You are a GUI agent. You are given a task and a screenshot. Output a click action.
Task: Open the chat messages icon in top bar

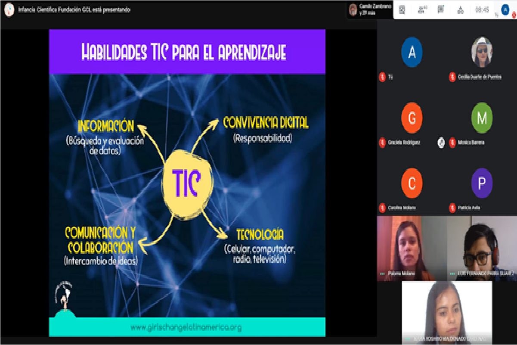click(x=441, y=9)
